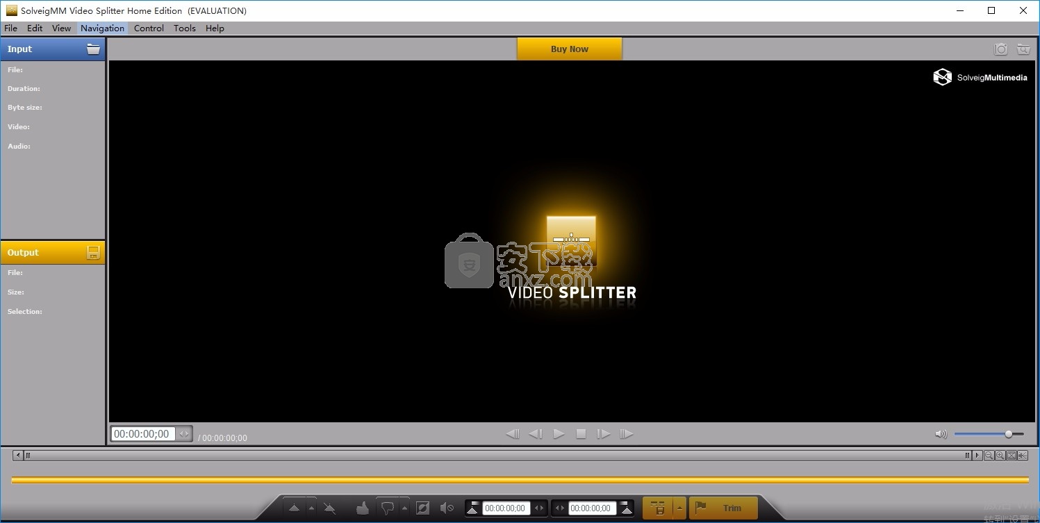Open the File menu
1040x523 pixels.
[11, 28]
